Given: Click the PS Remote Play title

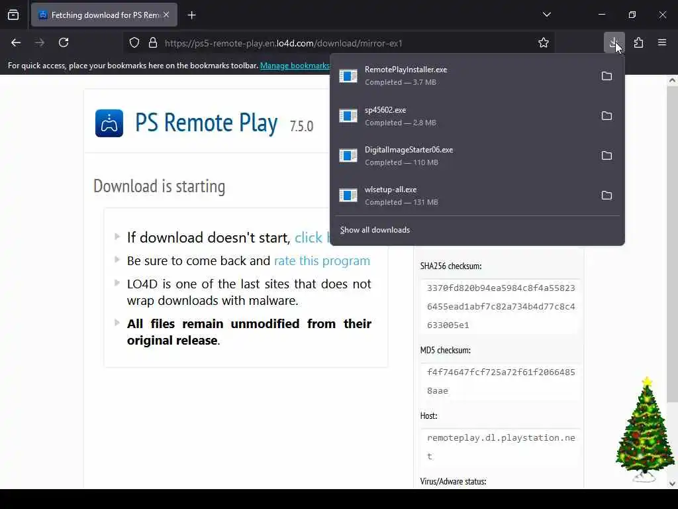Looking at the screenshot, I should click(x=207, y=123).
